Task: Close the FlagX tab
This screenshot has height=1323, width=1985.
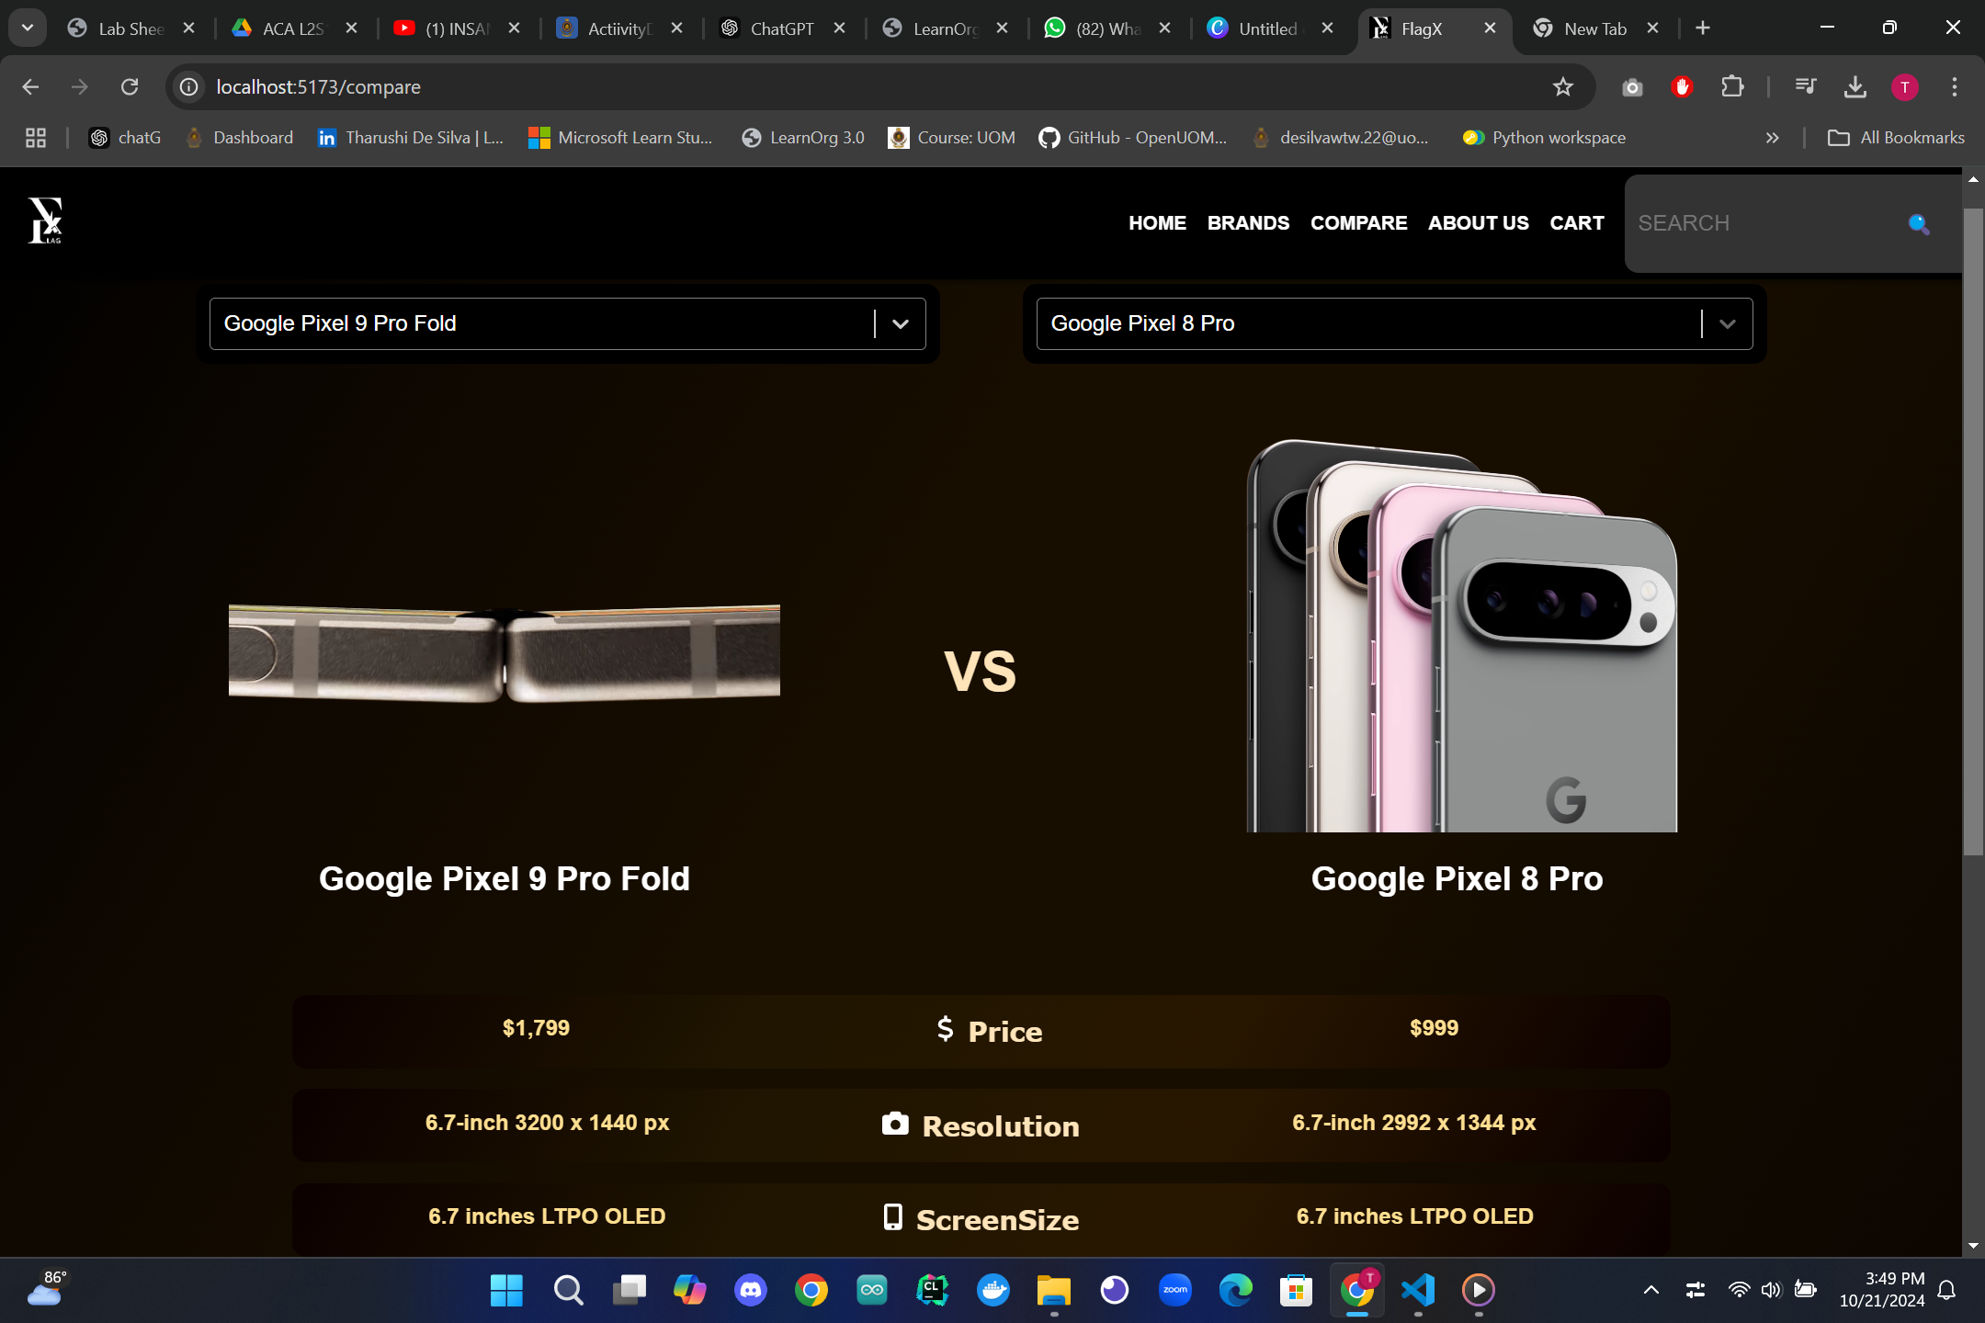Action: (1490, 28)
